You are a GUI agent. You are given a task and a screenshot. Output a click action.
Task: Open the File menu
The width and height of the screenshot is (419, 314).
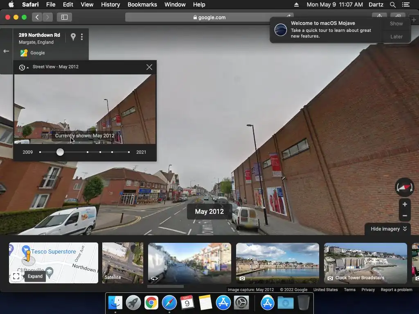(x=50, y=4)
